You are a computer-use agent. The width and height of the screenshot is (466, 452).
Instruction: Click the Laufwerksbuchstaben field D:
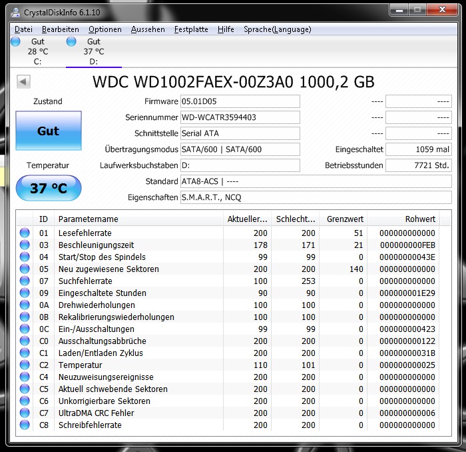click(240, 165)
